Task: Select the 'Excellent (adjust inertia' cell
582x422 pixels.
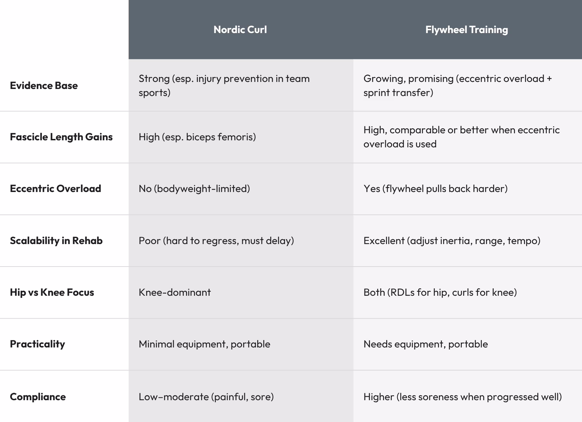Action: (452, 241)
